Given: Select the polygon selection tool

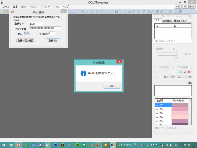Looking at the screenshot, I should pos(70,11).
